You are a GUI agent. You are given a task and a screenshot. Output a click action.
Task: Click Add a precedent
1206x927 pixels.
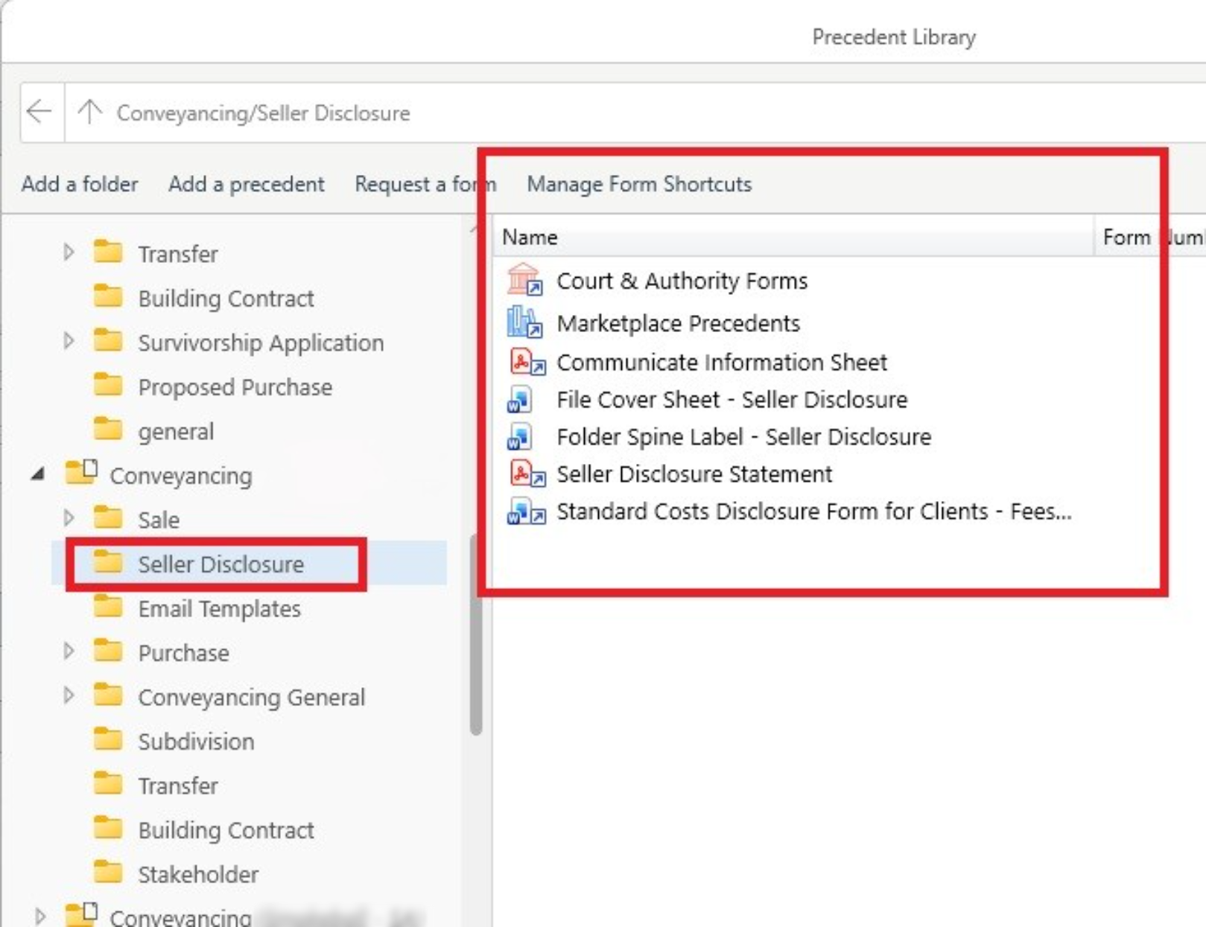246,184
